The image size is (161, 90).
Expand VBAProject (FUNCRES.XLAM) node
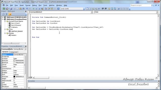(3, 17)
